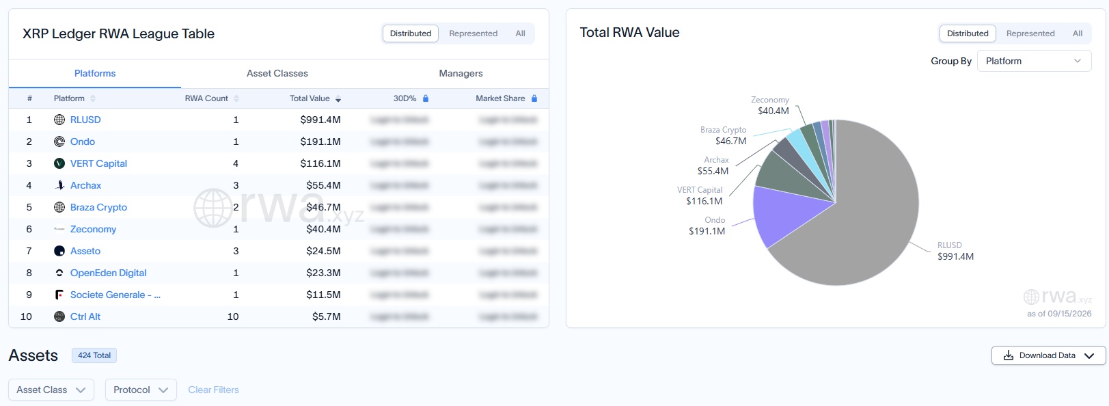The width and height of the screenshot is (1109, 406).
Task: Click the Zeconomy $40.4M pie label
Action: click(770, 105)
